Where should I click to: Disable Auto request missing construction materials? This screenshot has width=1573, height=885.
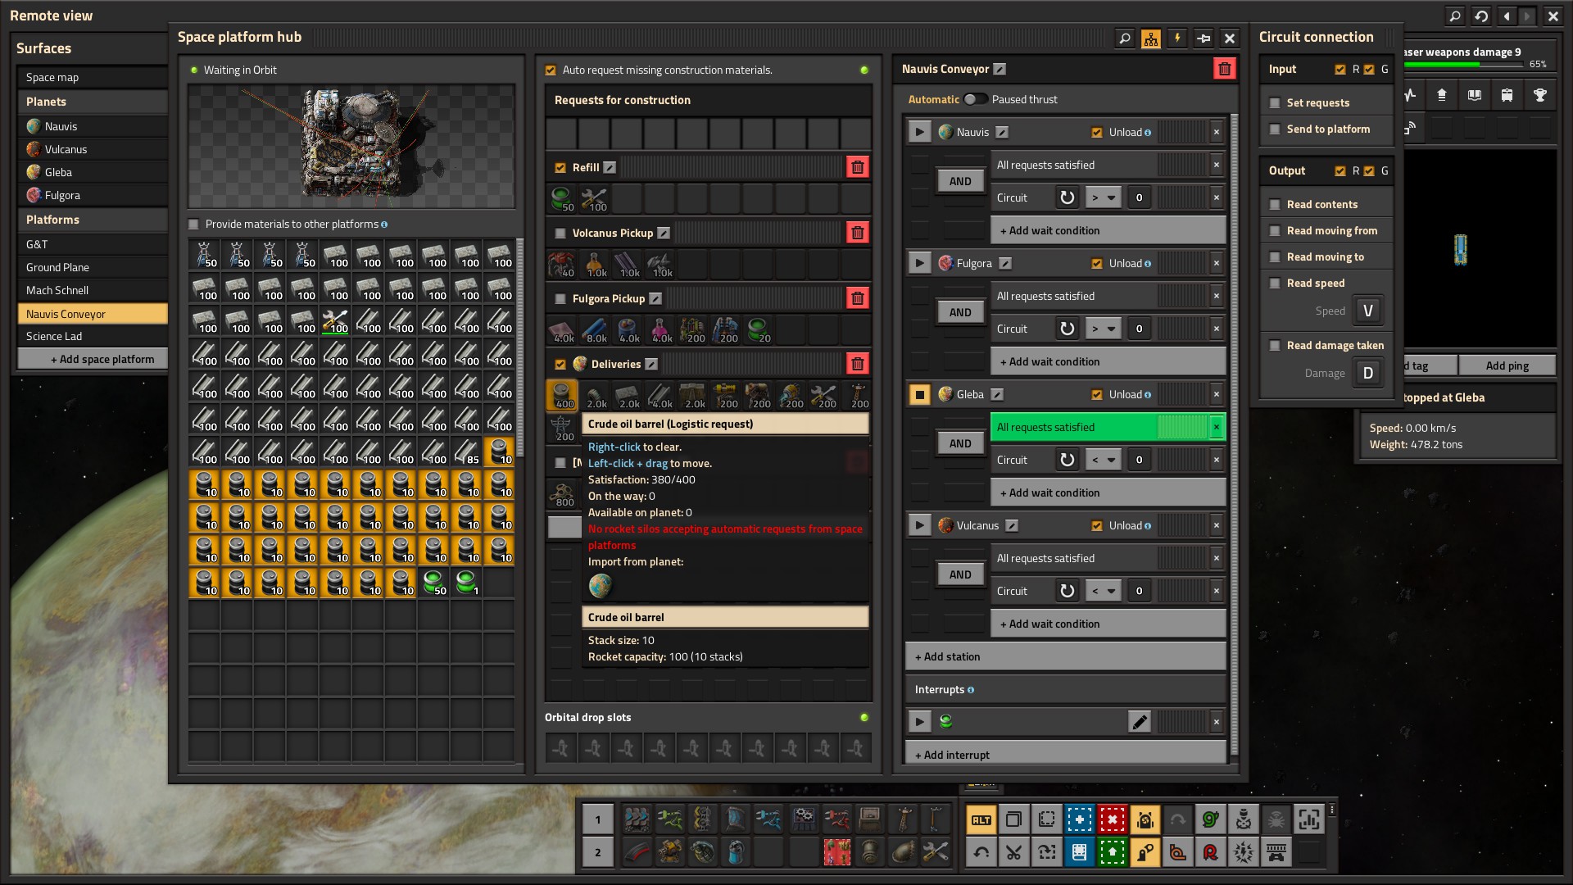551,70
